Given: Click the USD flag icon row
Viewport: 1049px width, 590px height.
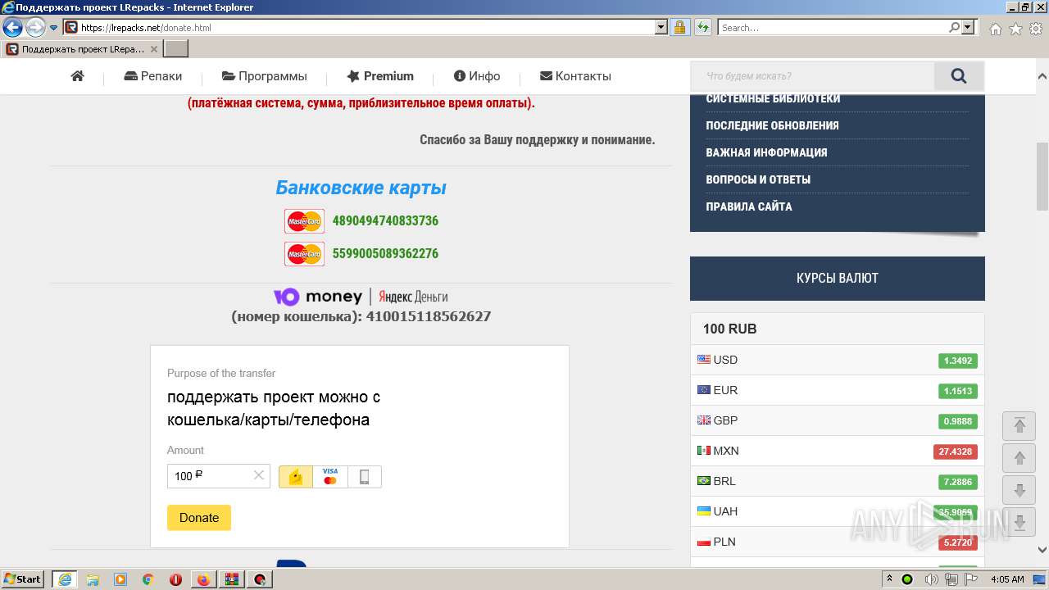Looking at the screenshot, I should coord(704,360).
